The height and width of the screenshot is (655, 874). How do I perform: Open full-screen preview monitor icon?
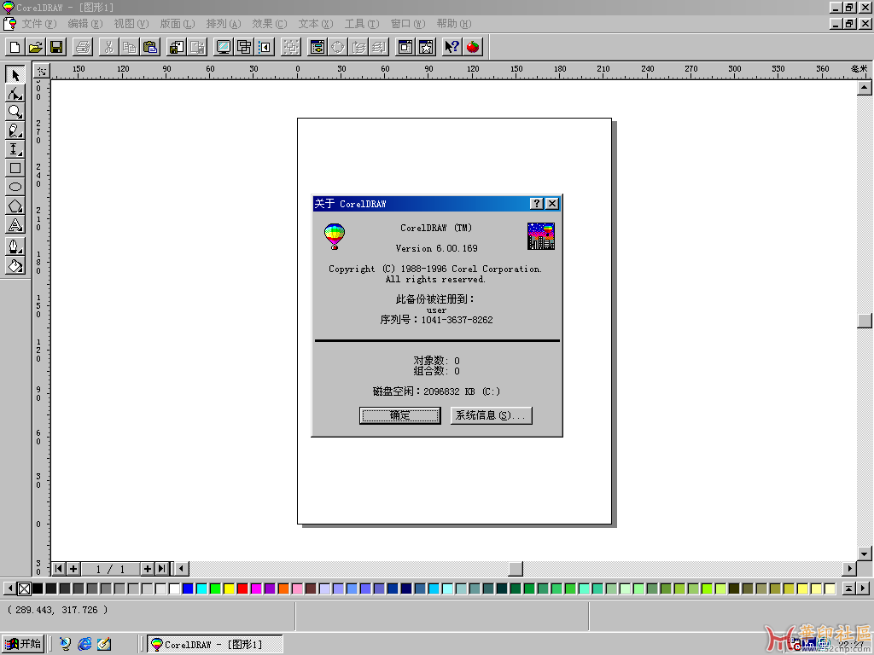click(224, 48)
